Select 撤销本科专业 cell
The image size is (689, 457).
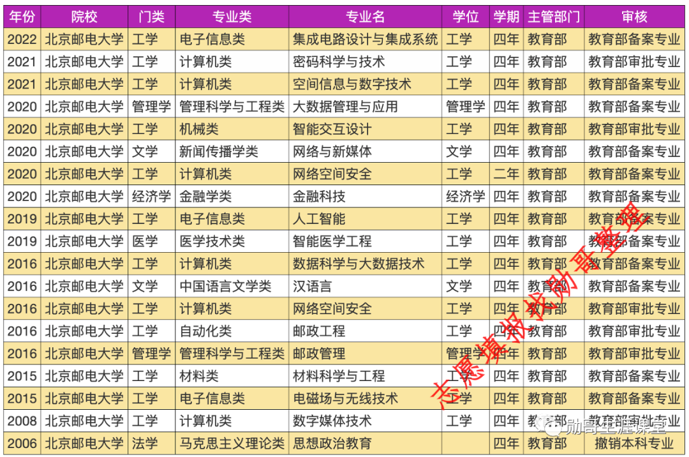tap(635, 444)
